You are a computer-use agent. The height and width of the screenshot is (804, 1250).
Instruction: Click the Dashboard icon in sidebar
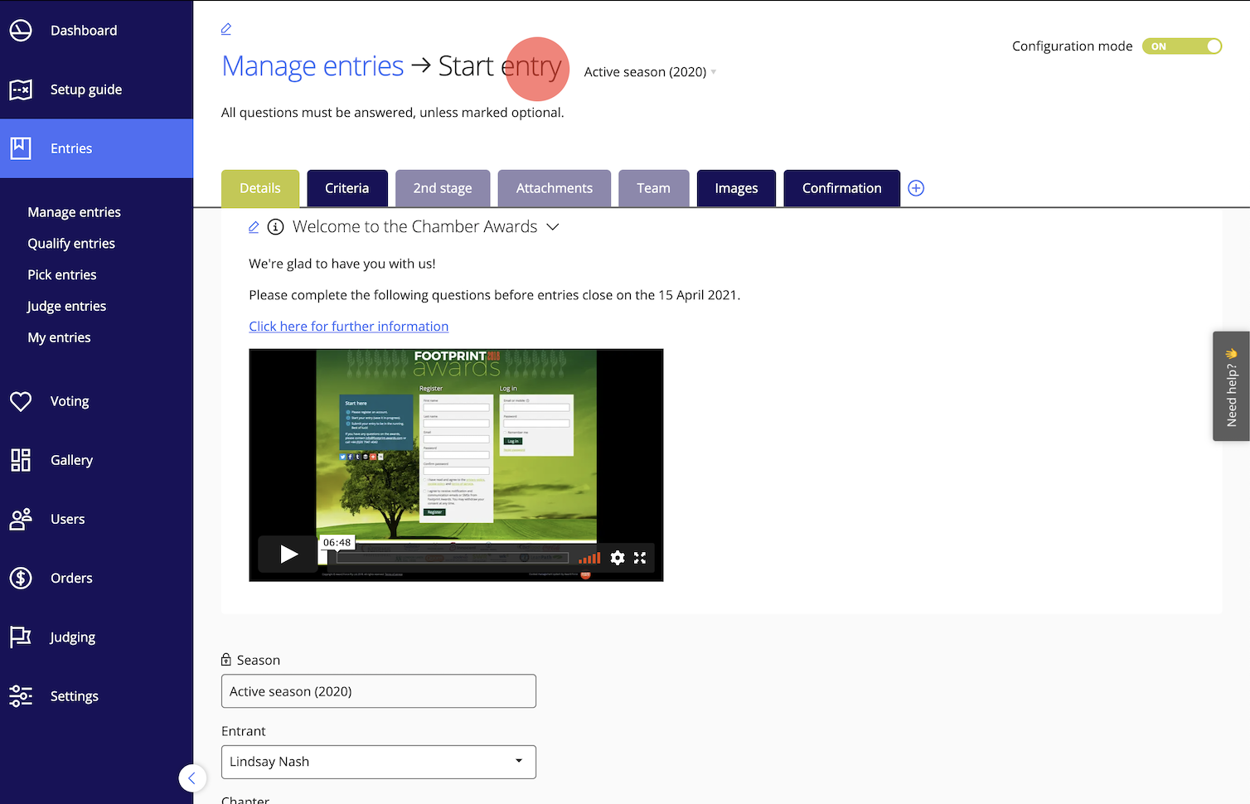pyautogui.click(x=21, y=31)
